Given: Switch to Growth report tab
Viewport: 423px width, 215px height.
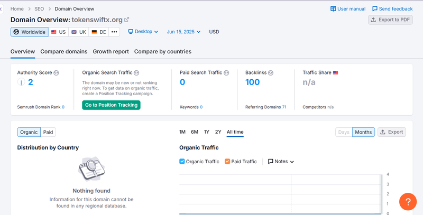Looking at the screenshot, I should [x=111, y=51].
